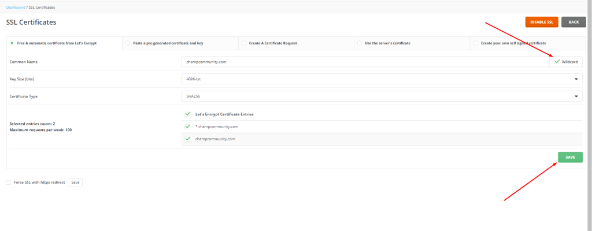Uncheck the champcommunity.com certificate entry
Image resolution: width=592 pixels, height=231 pixels.
187,139
